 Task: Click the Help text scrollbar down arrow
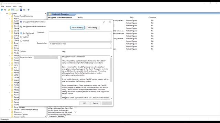(x=111, y=98)
